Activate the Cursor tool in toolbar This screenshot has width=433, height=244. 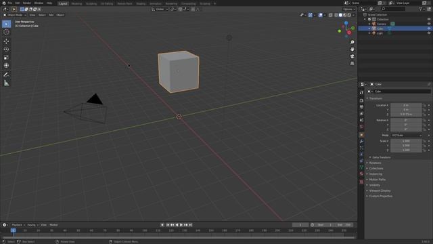(x=6, y=32)
